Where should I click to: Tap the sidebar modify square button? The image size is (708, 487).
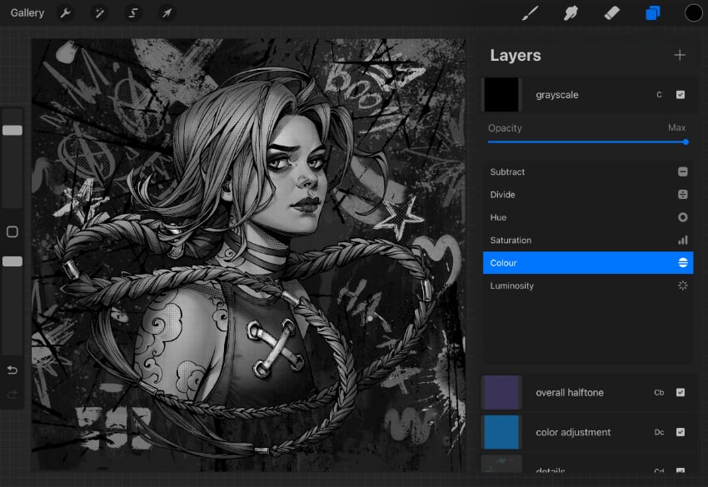(12, 231)
